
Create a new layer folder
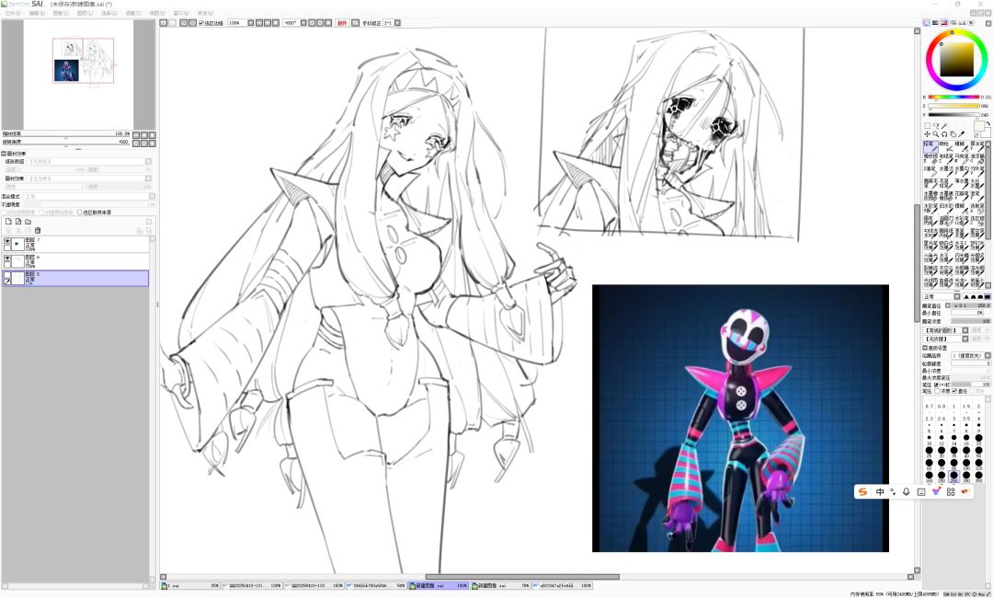click(x=28, y=222)
